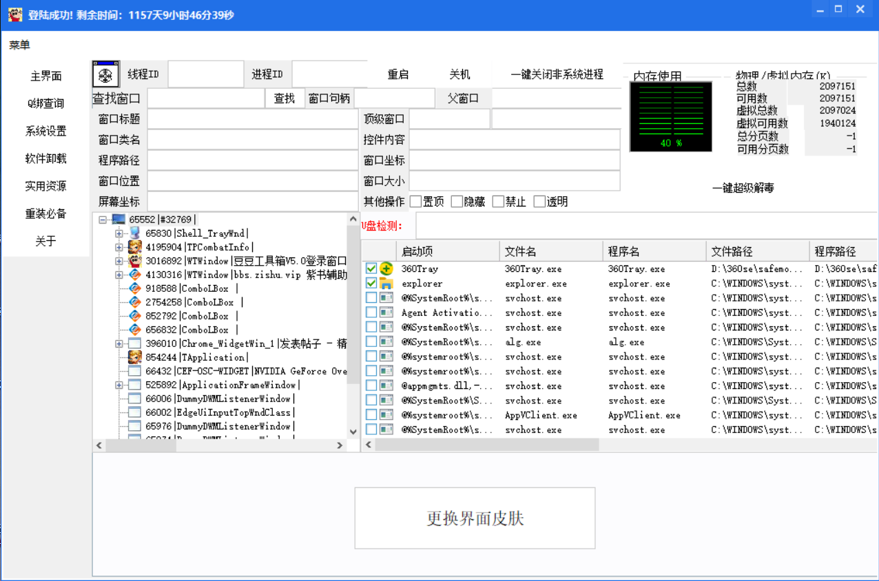Enable the 置顶 checkbox
Viewport: 879px width, 581px height.
click(415, 202)
